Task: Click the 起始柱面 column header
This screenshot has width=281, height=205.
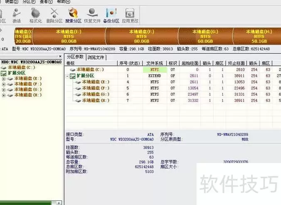Action: tap(190, 63)
